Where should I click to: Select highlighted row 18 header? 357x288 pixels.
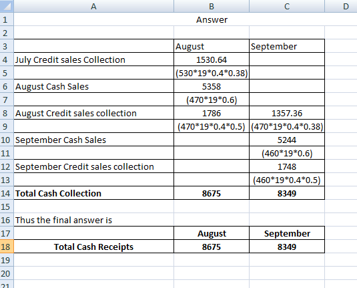click(x=7, y=247)
